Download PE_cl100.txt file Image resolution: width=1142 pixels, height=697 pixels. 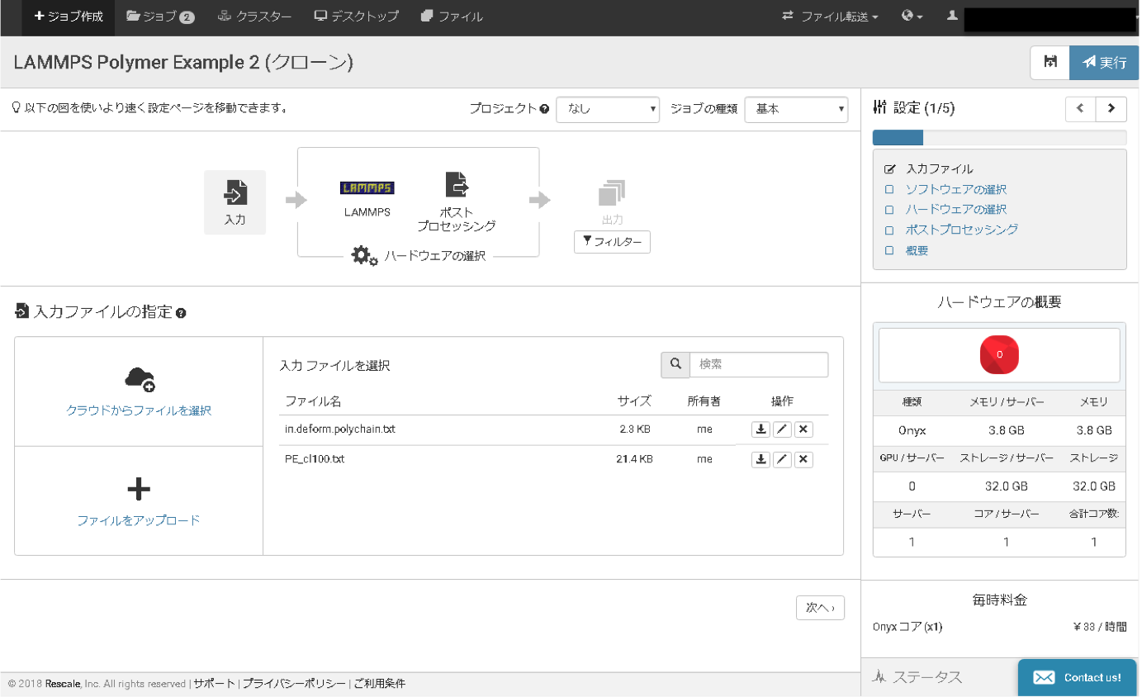(x=761, y=460)
